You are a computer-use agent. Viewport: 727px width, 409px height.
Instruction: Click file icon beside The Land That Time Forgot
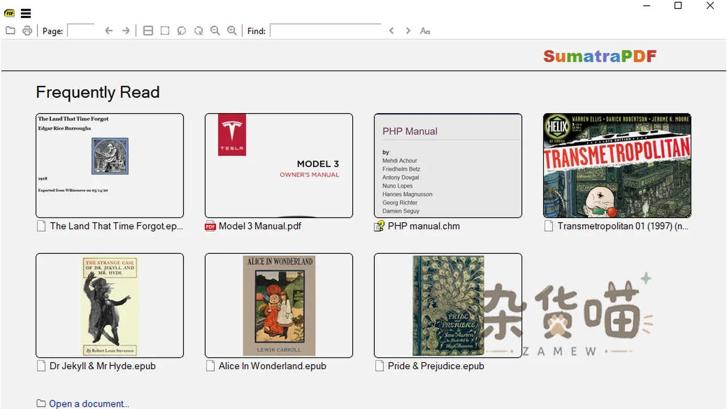coord(41,226)
